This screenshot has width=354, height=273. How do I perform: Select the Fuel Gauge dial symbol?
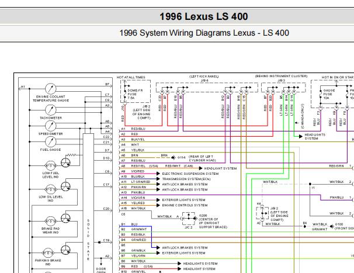pos(51,142)
